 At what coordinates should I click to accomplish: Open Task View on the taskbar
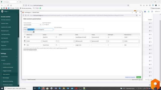[35, 88]
